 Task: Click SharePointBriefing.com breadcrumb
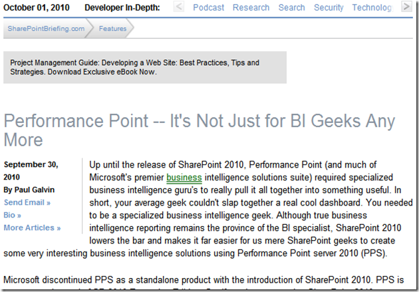(46, 29)
